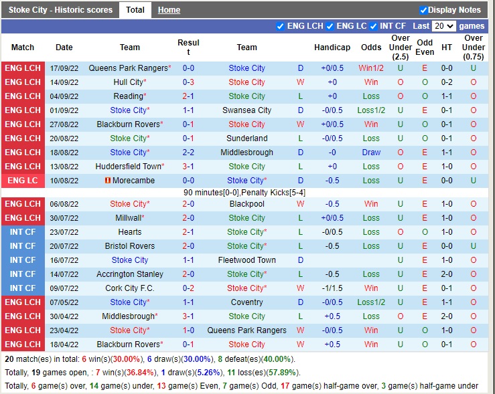The width and height of the screenshot is (495, 394).
Task: Toggle the ENG LC filter checkbox
Action: click(330, 26)
